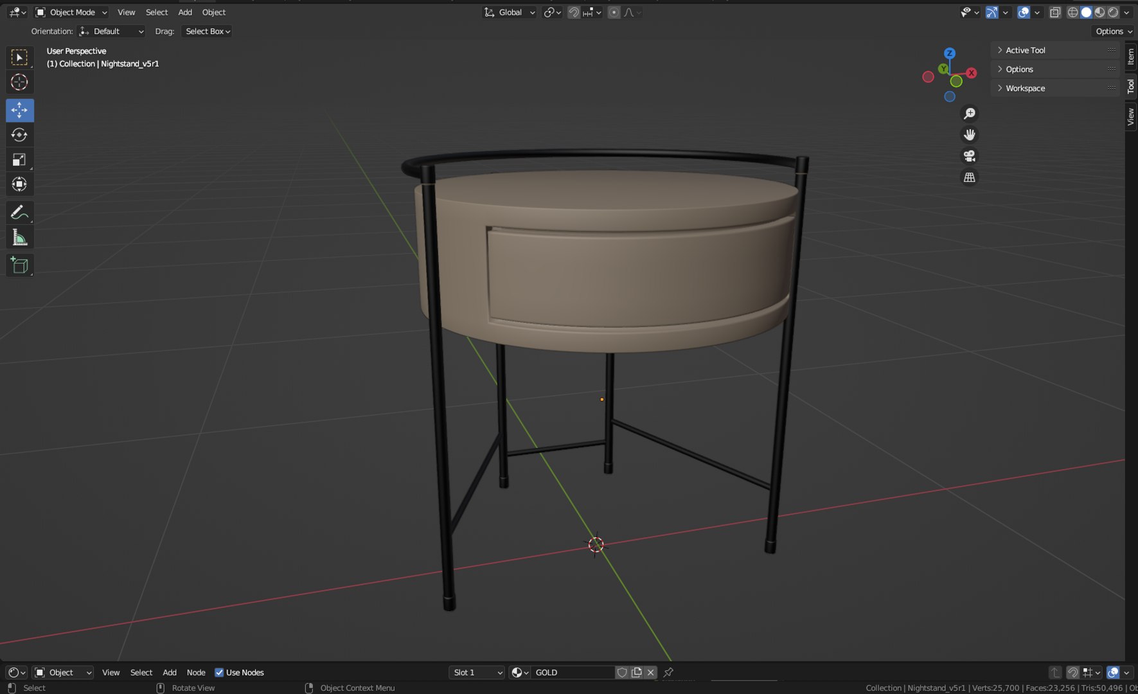1138x694 pixels.
Task: Toggle X-Ray mode in the viewport header
Action: click(1055, 12)
